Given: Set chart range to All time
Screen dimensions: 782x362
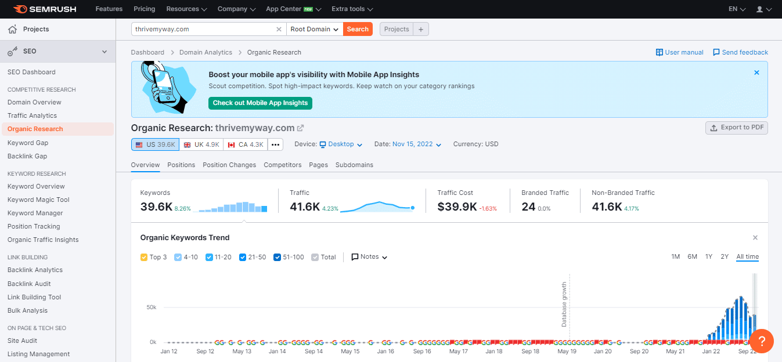Looking at the screenshot, I should tap(747, 257).
